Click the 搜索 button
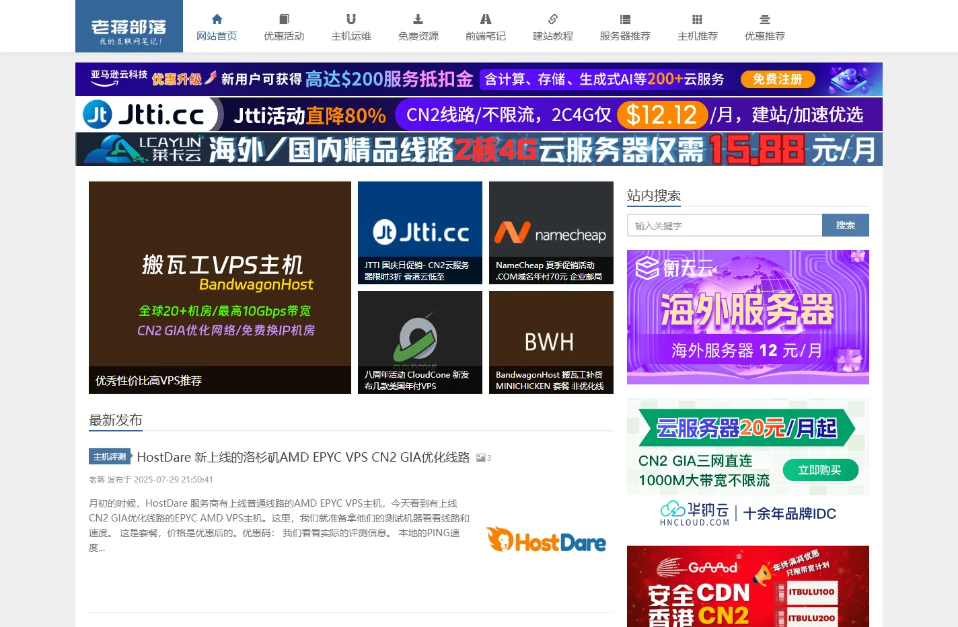This screenshot has height=627, width=958. coord(846,225)
